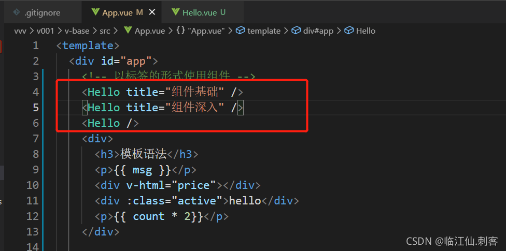Close the App.vue tab
The width and height of the screenshot is (506, 251).
152,12
